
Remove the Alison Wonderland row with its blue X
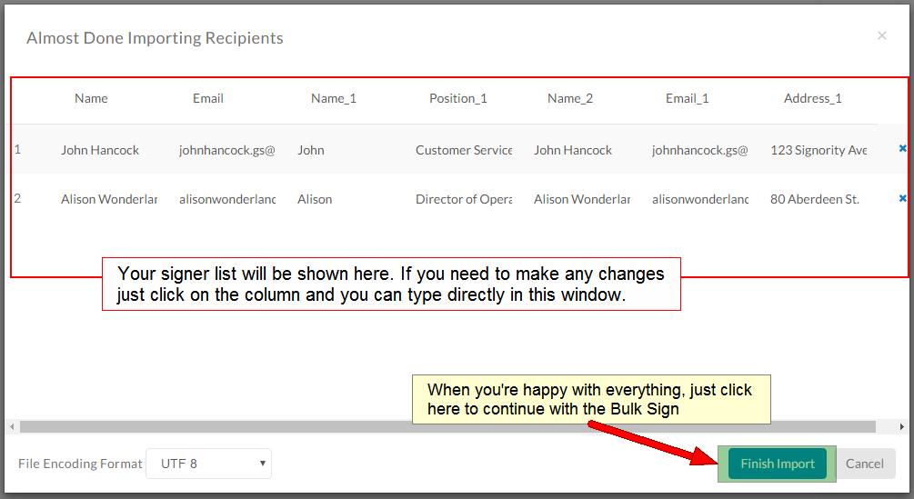pos(902,198)
